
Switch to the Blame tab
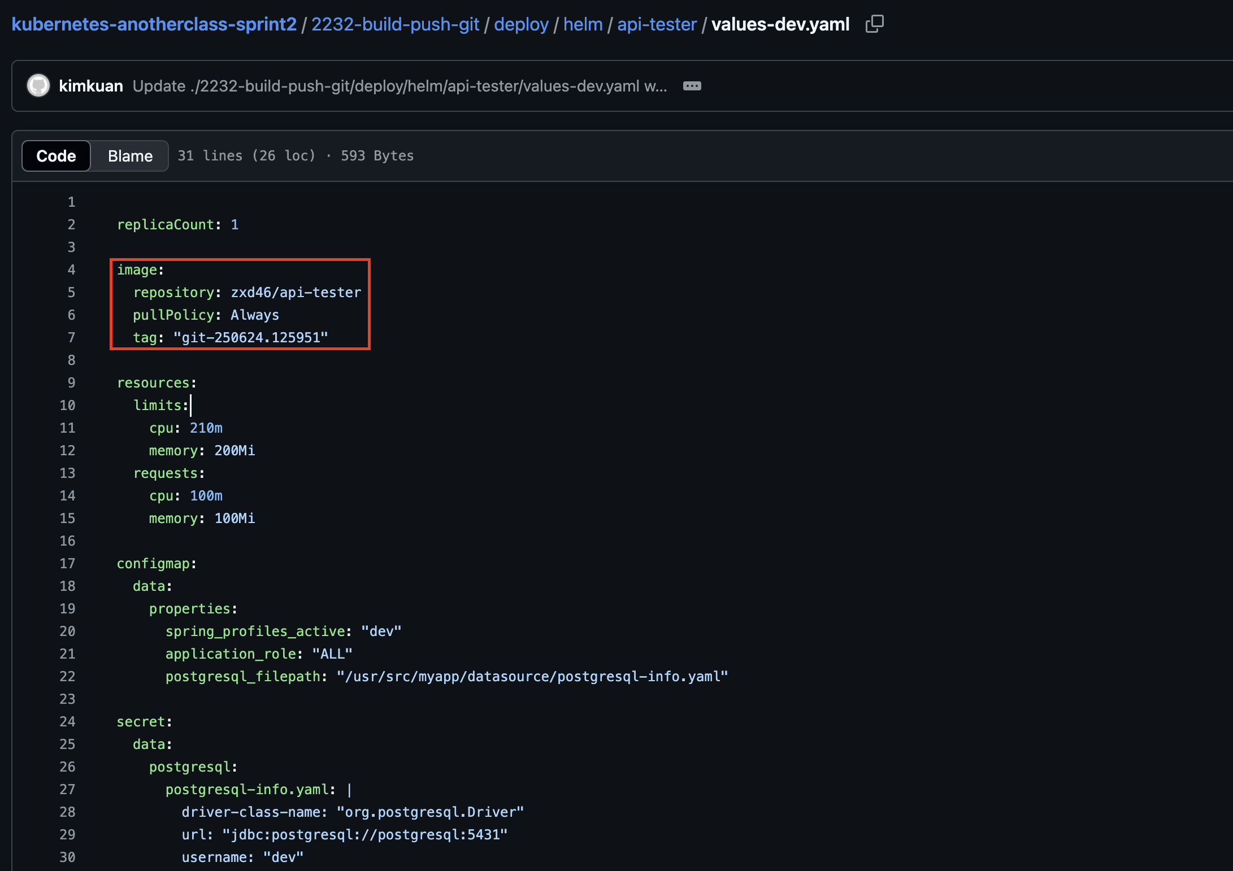[130, 156]
